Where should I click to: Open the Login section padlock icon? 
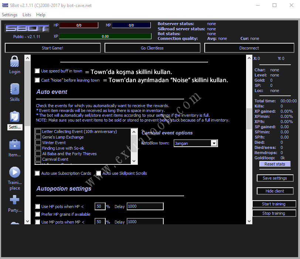(14, 61)
